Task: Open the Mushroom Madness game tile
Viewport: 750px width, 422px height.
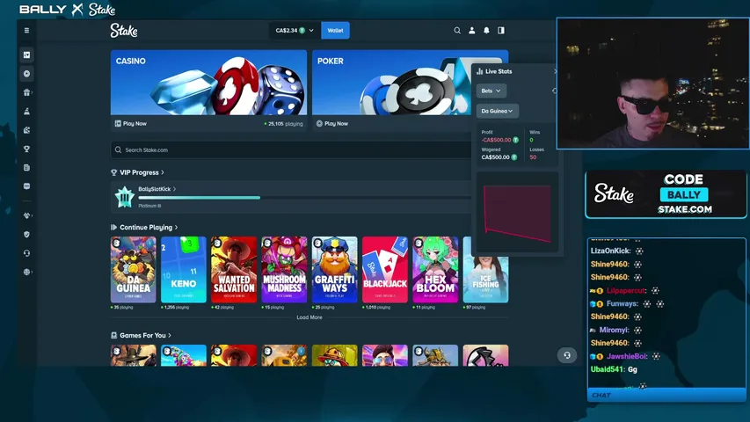Action: (x=284, y=269)
